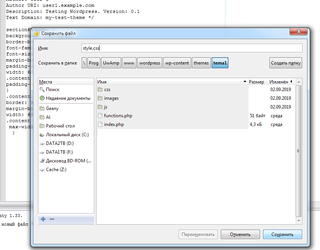The height and width of the screenshot is (250, 320).
Task: Select the Geany folder bookmark
Action: pyautogui.click(x=52, y=108)
